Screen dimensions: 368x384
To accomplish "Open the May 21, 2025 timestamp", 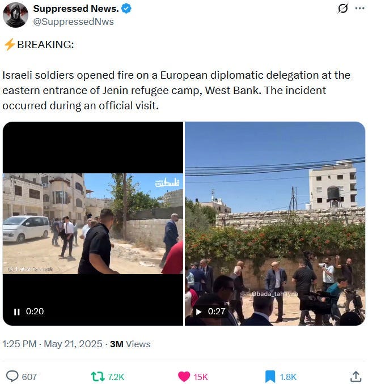I will (73, 344).
